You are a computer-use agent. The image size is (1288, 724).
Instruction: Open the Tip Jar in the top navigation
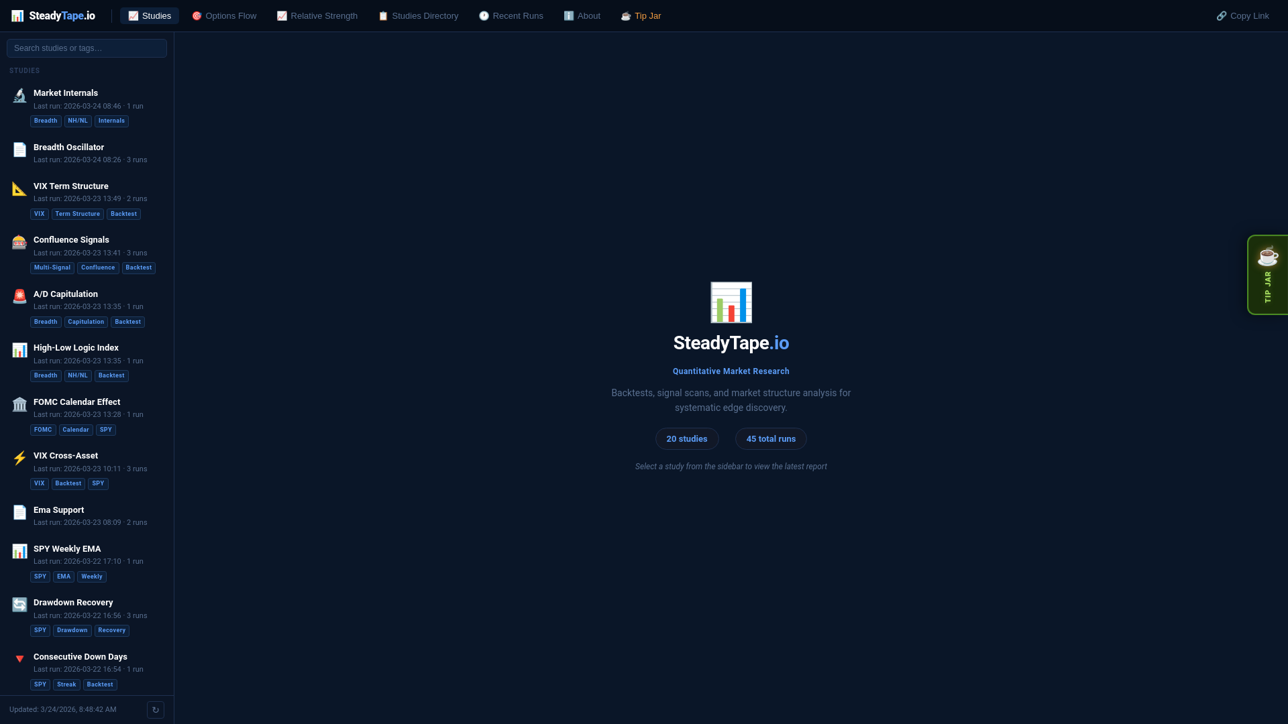[641, 16]
